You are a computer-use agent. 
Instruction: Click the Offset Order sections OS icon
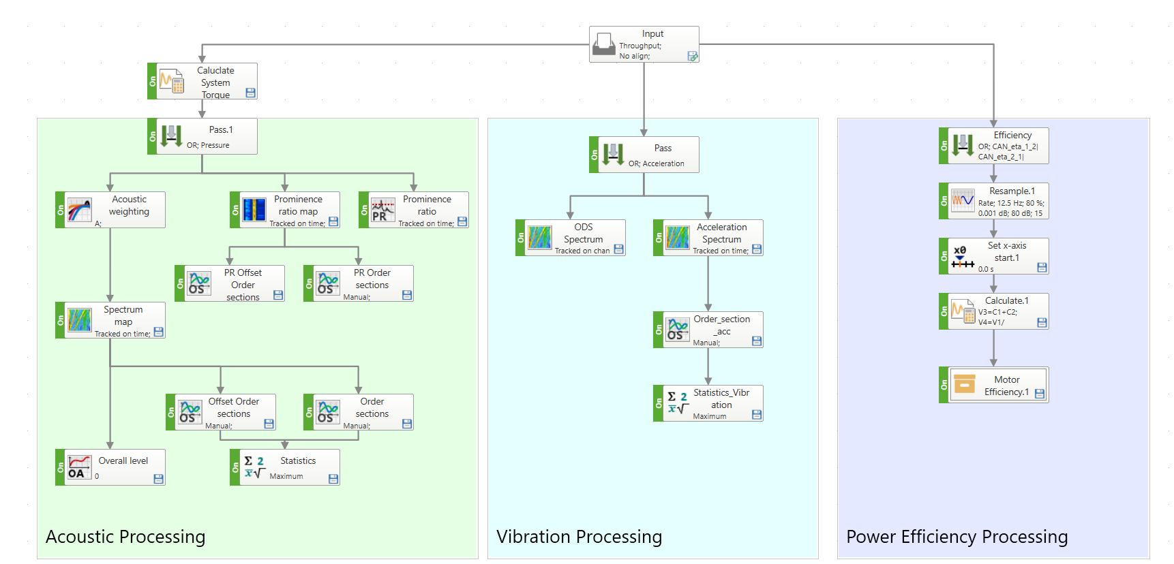(x=190, y=412)
